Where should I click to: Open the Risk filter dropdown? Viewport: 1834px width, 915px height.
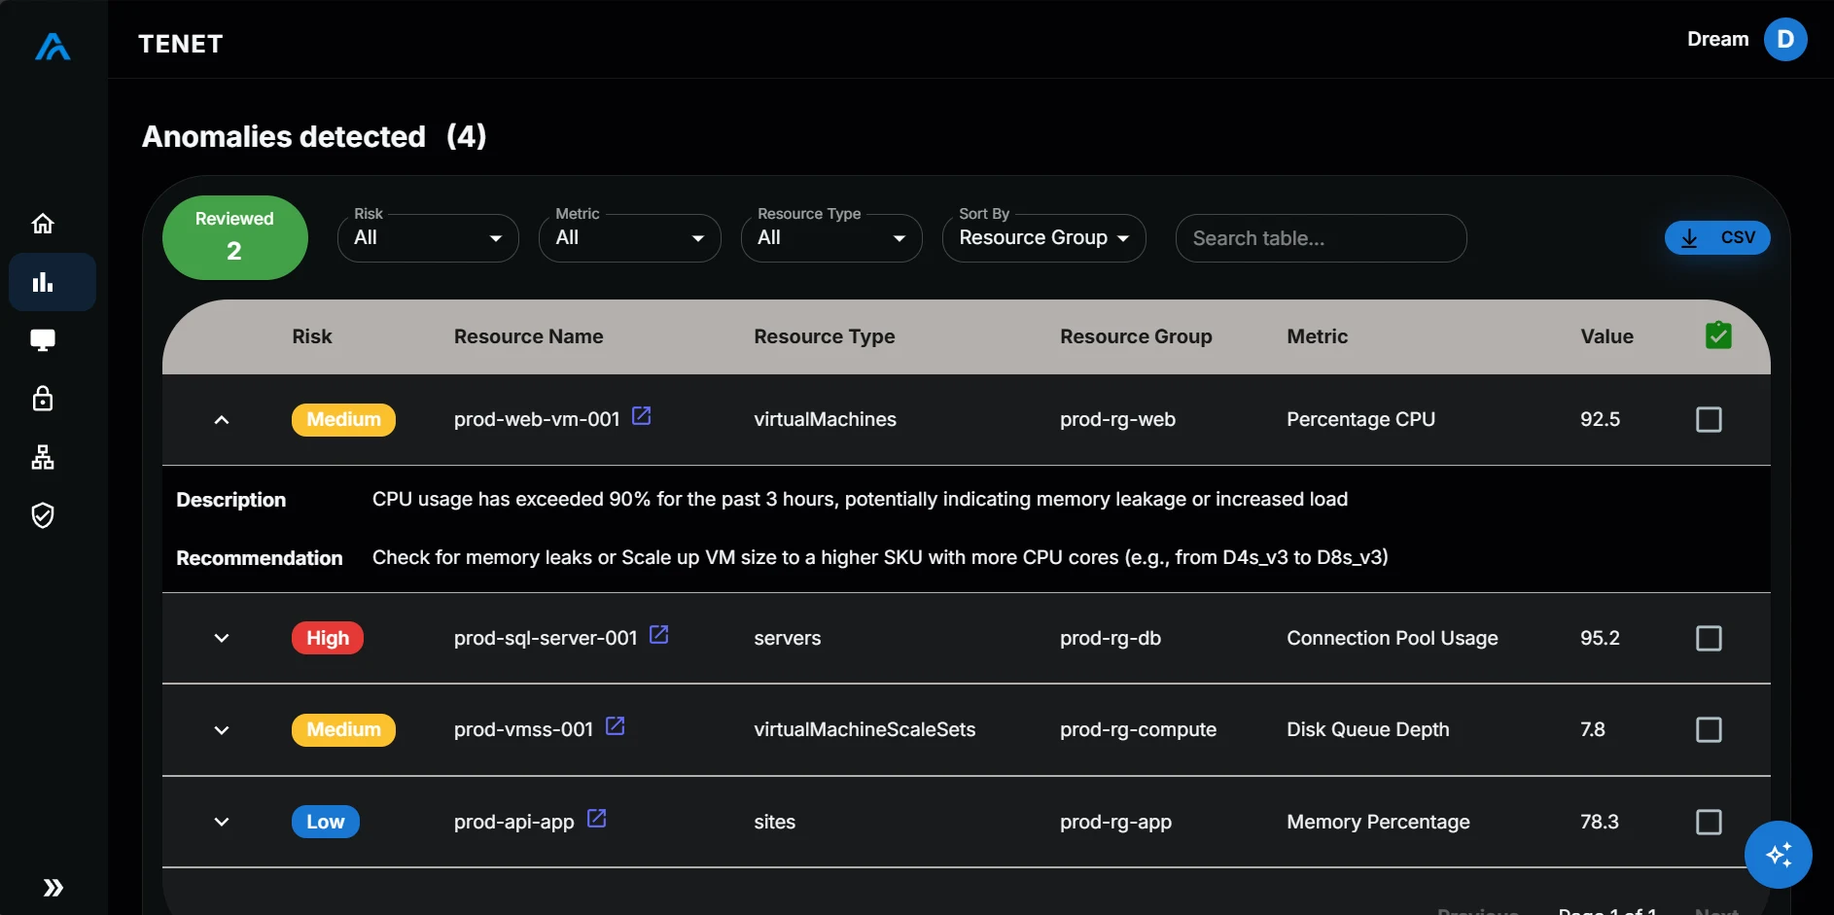pos(428,237)
